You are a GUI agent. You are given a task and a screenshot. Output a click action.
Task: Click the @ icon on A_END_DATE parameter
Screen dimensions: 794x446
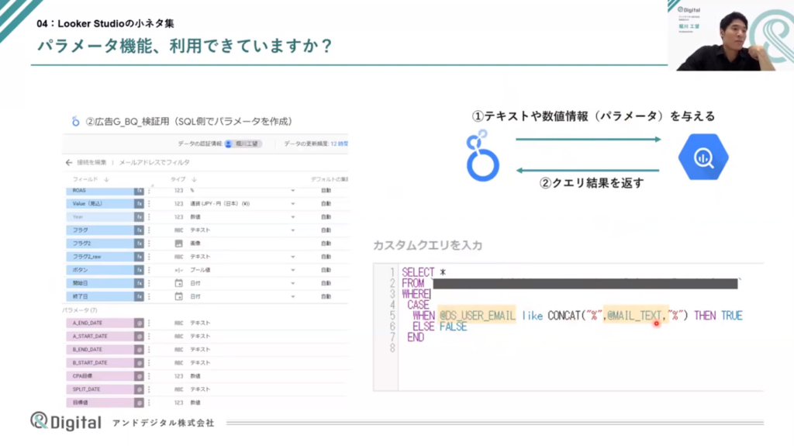pos(139,323)
